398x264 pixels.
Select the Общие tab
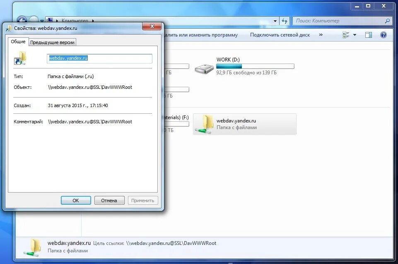pos(18,42)
